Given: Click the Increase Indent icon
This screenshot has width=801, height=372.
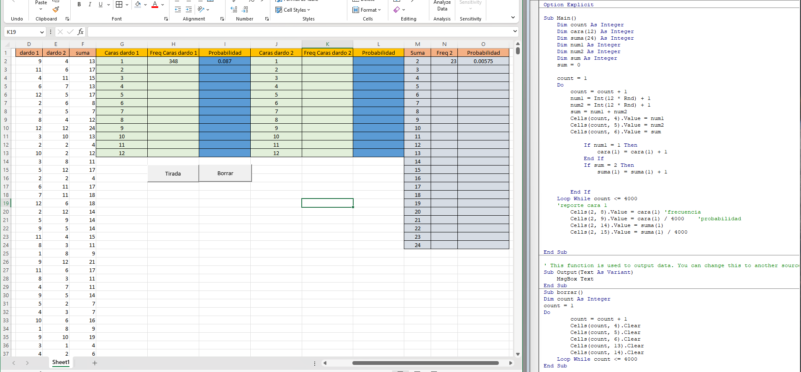Looking at the screenshot, I should pos(189,10).
